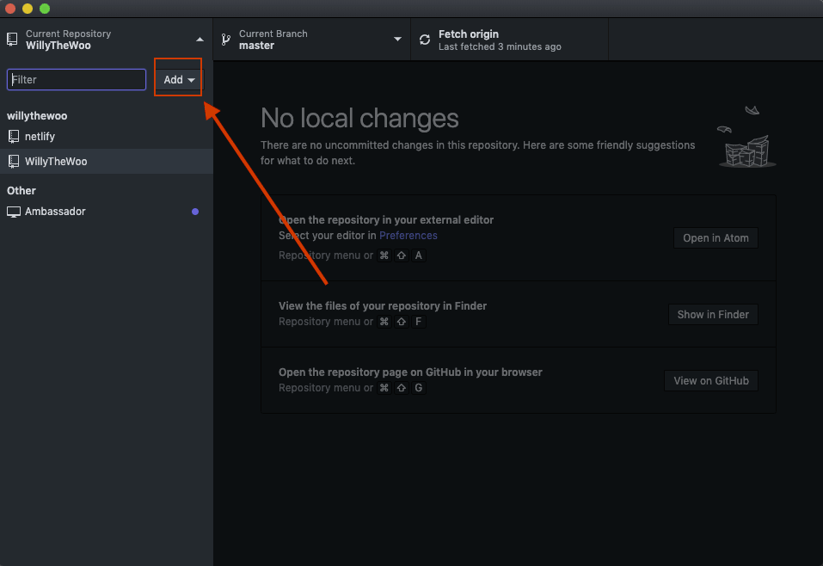Expand the Current Branch dropdown arrow

pos(397,40)
